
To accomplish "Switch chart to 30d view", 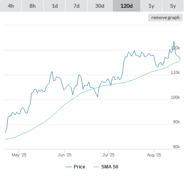I will coord(100,6).
